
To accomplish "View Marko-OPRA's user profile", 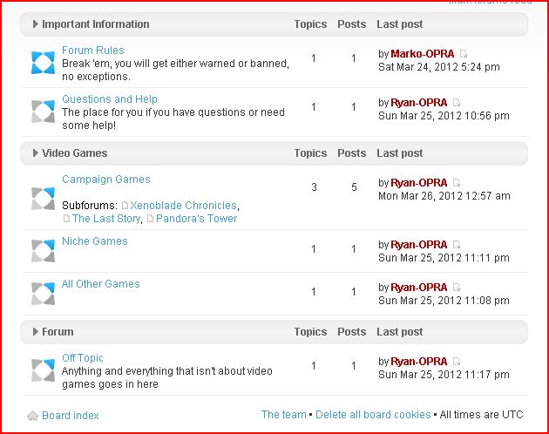I will [x=423, y=54].
